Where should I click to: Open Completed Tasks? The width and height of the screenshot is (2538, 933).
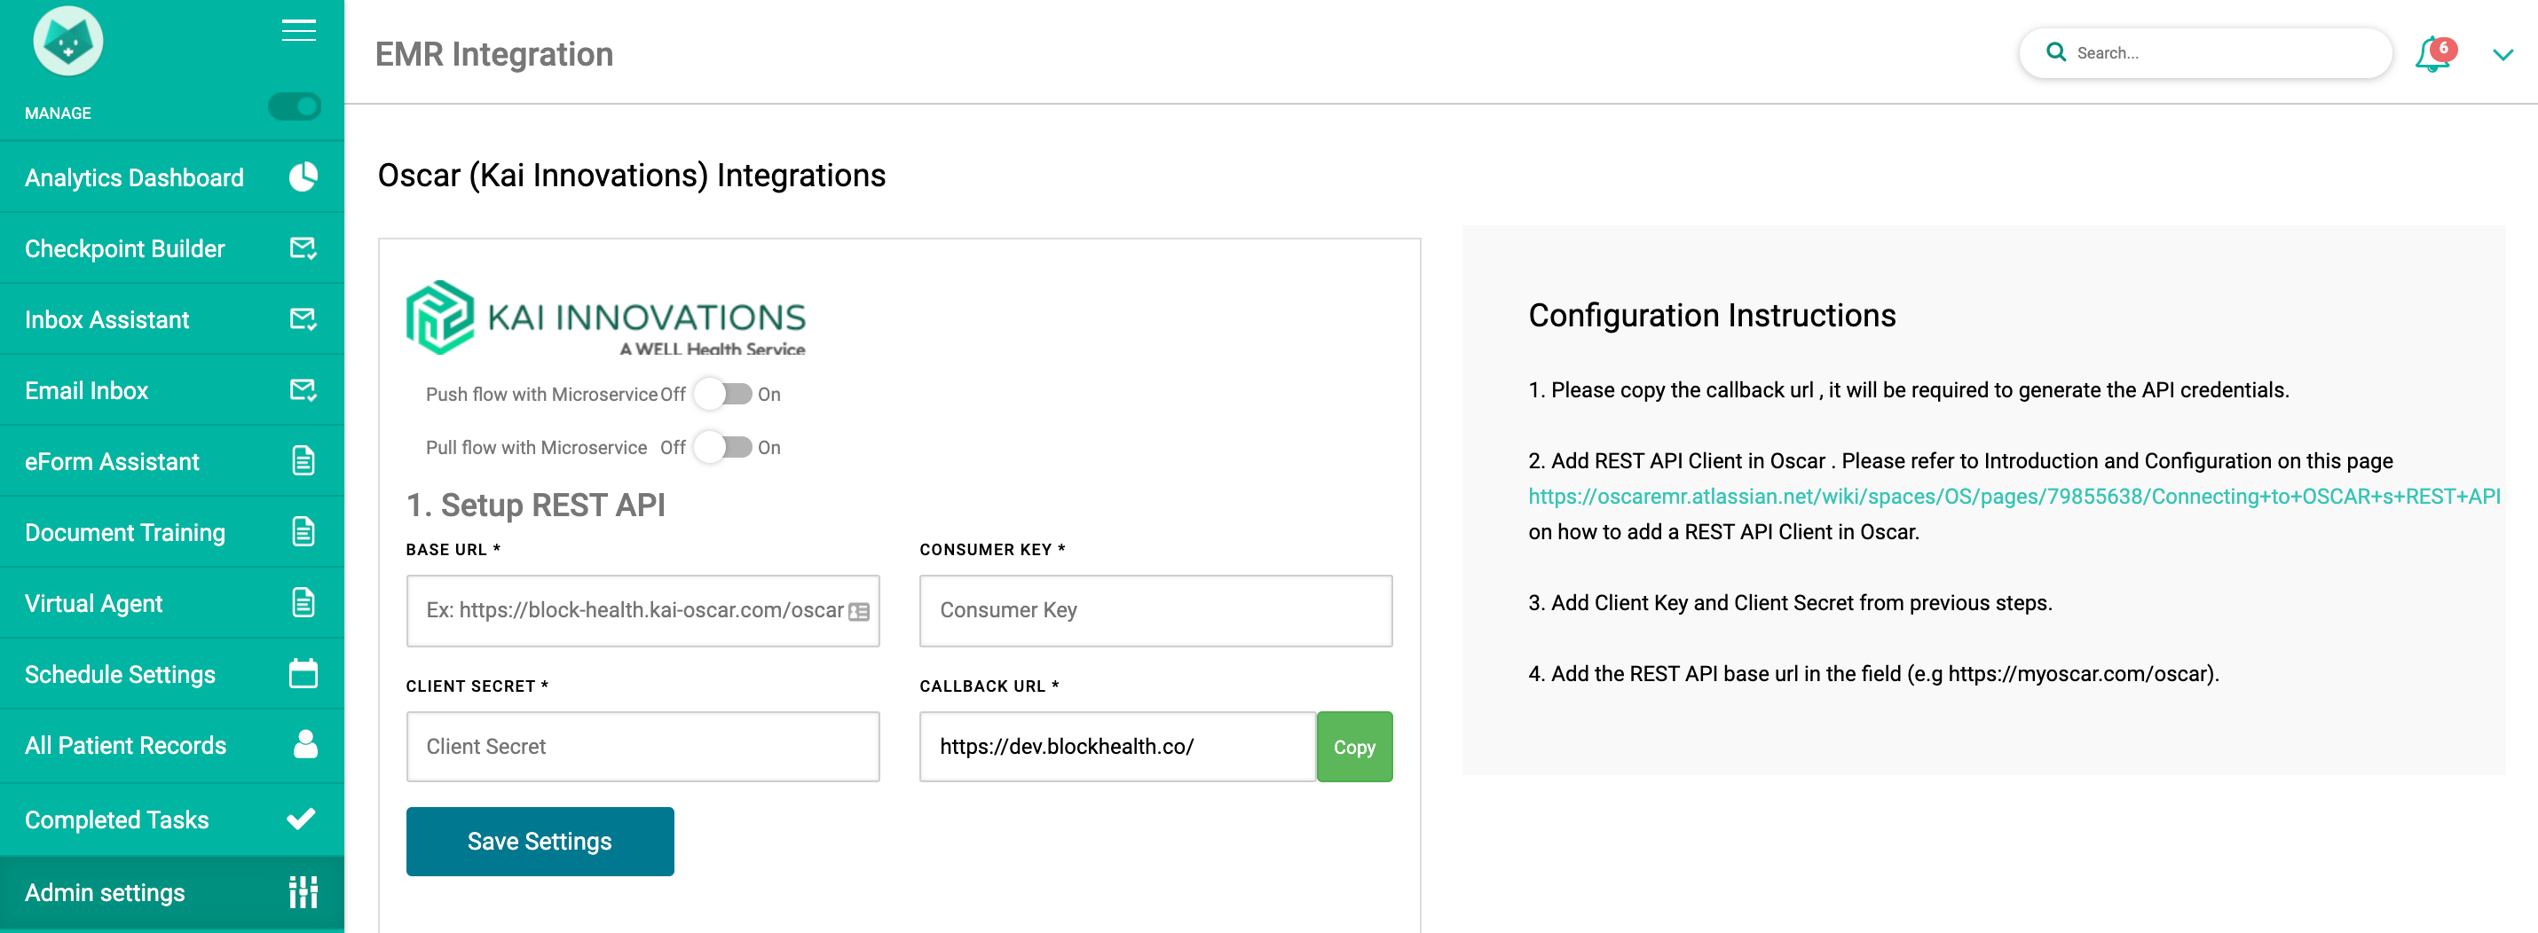click(x=172, y=819)
